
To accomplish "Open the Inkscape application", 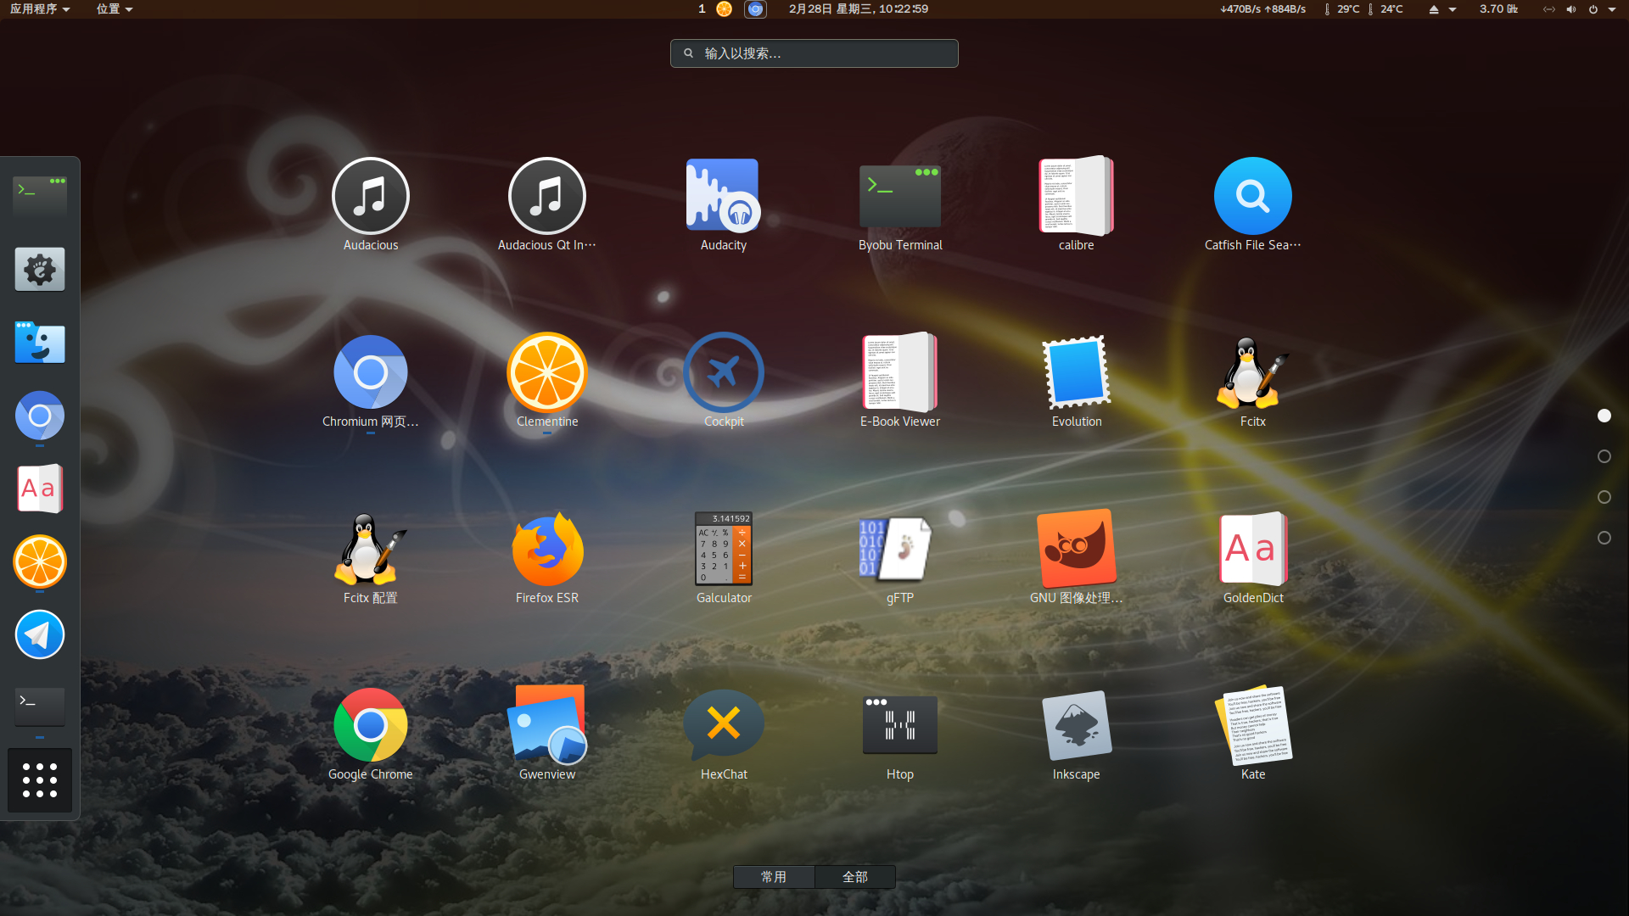I will coord(1076,726).
